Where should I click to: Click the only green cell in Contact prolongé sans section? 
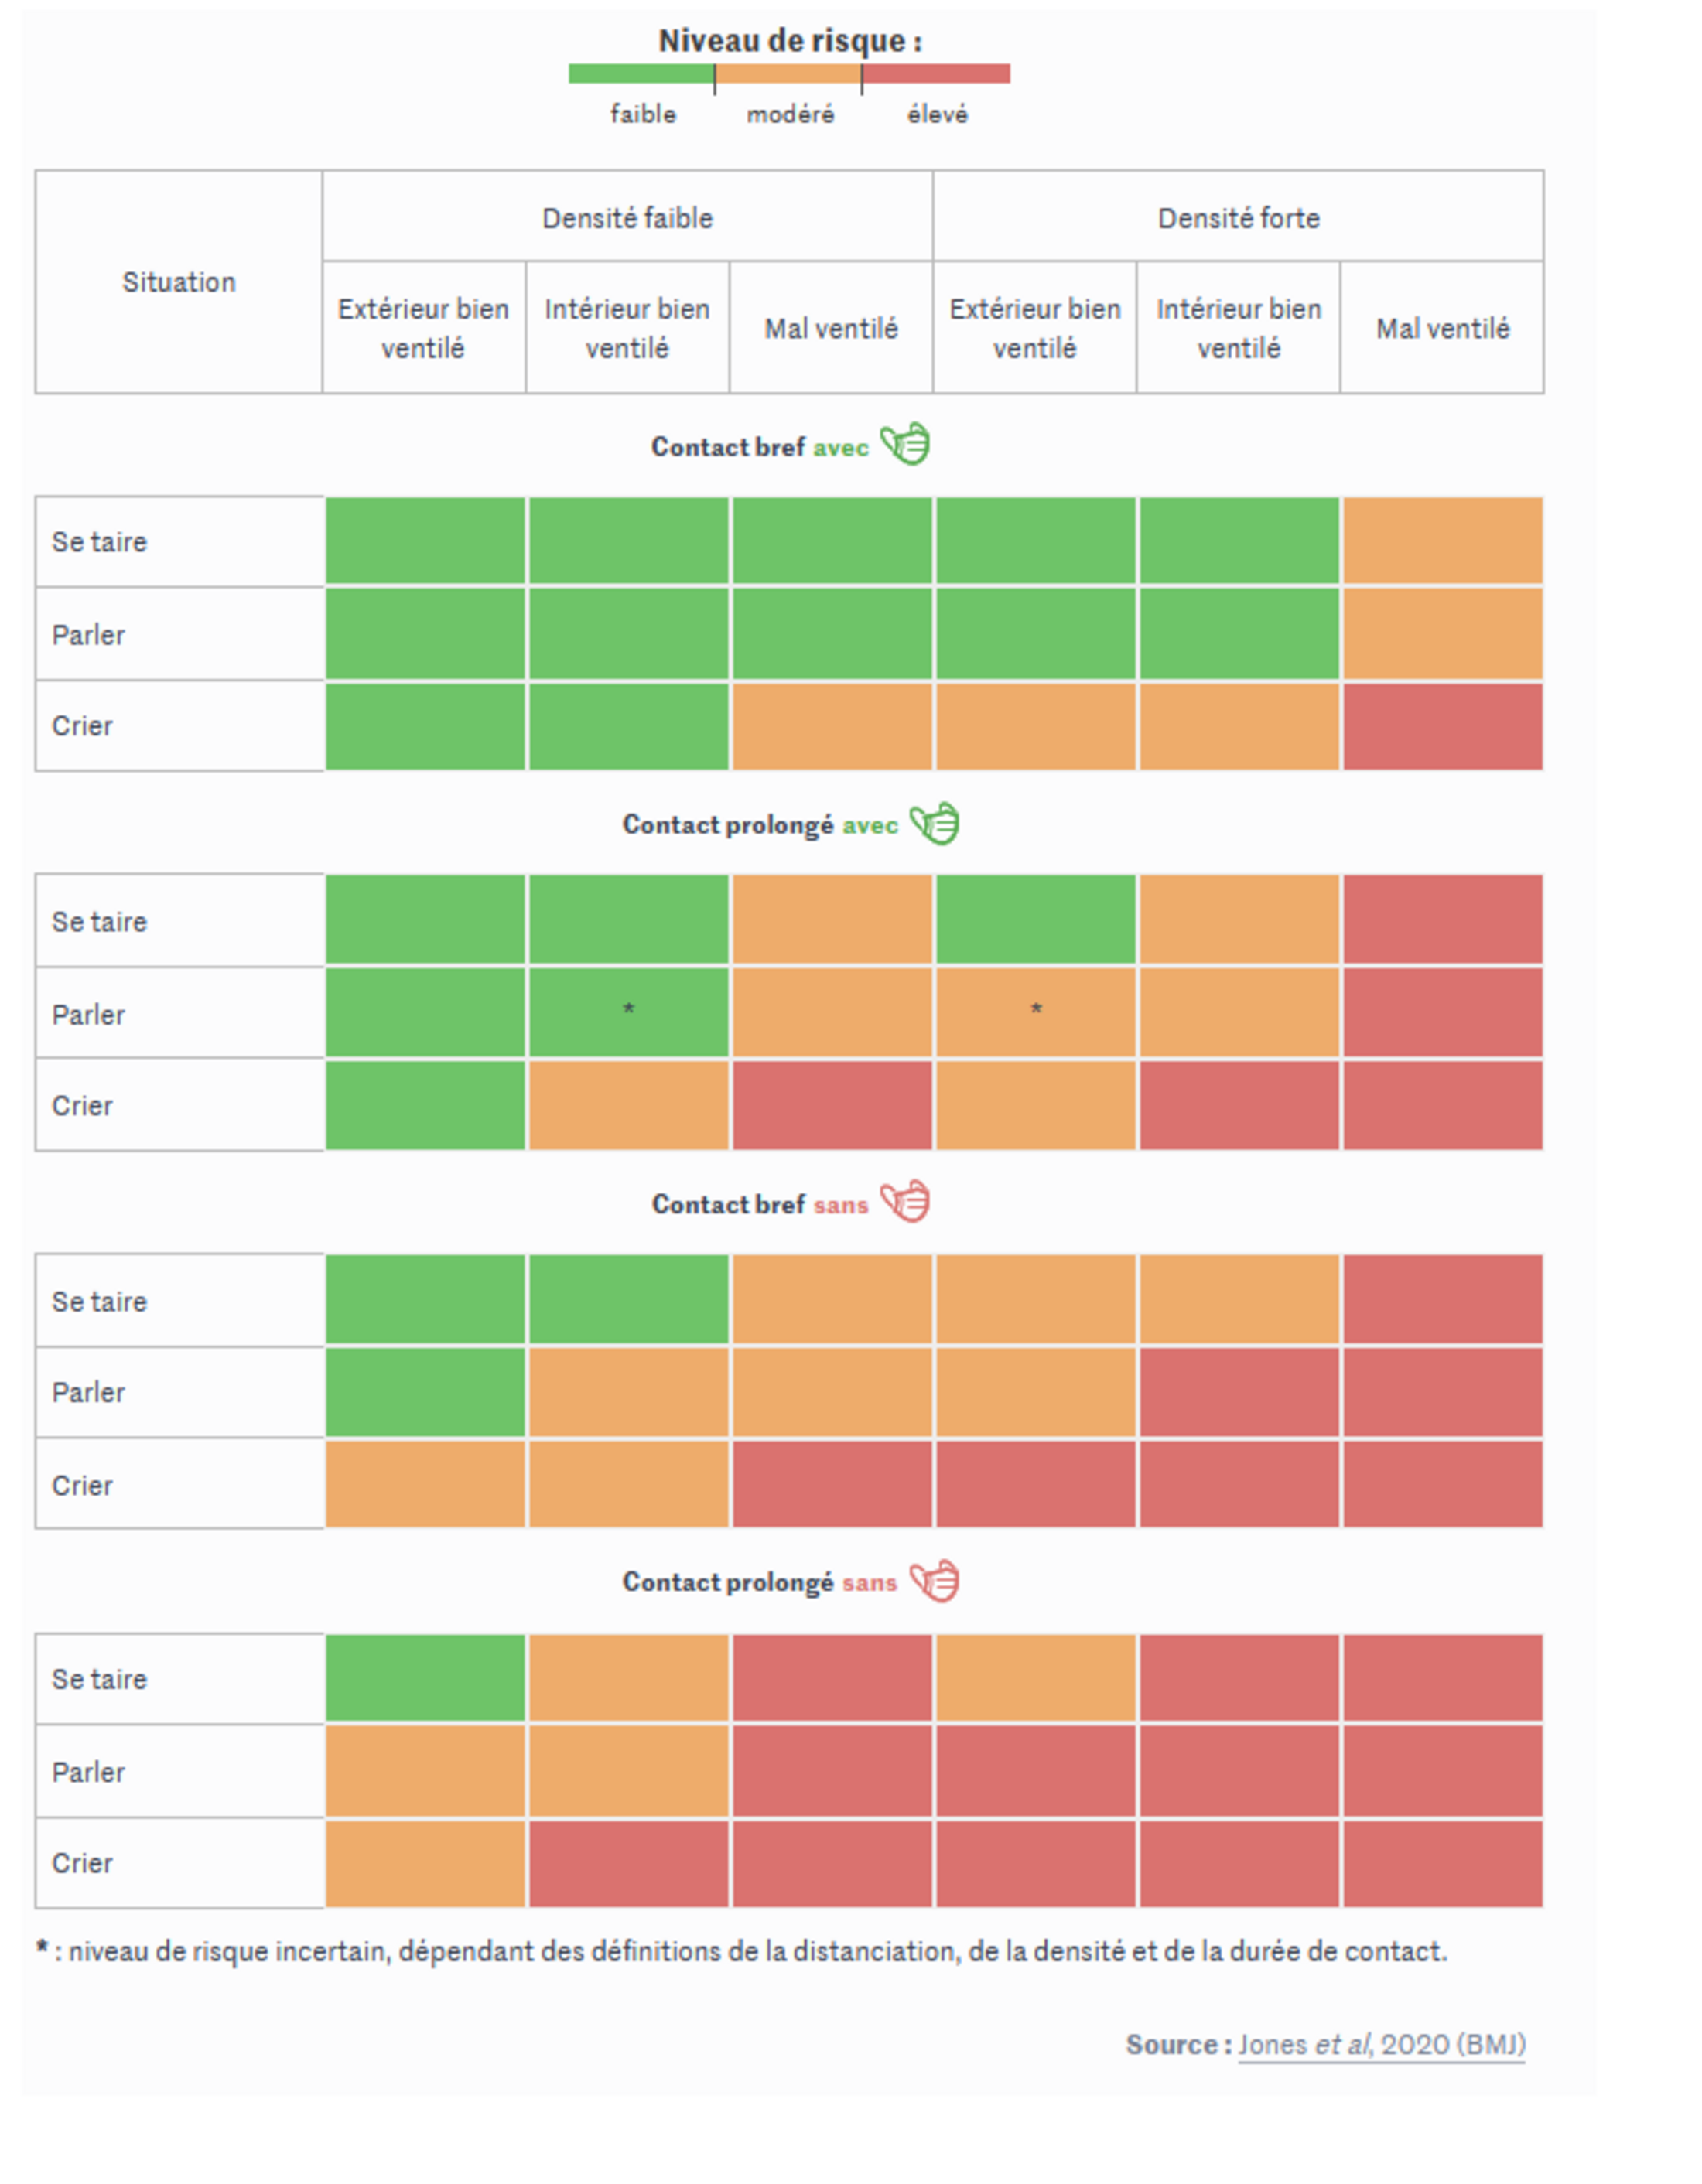[425, 1678]
